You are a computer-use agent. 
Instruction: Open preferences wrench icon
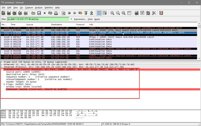coord(154,13)
